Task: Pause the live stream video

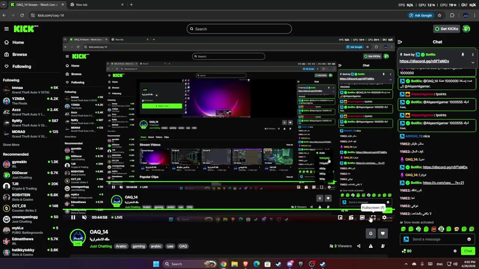Action: point(73,217)
